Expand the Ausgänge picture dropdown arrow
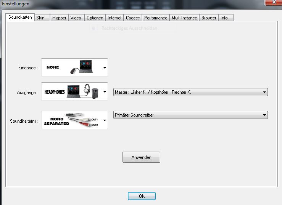The height and width of the screenshot is (205, 282). [x=105, y=92]
